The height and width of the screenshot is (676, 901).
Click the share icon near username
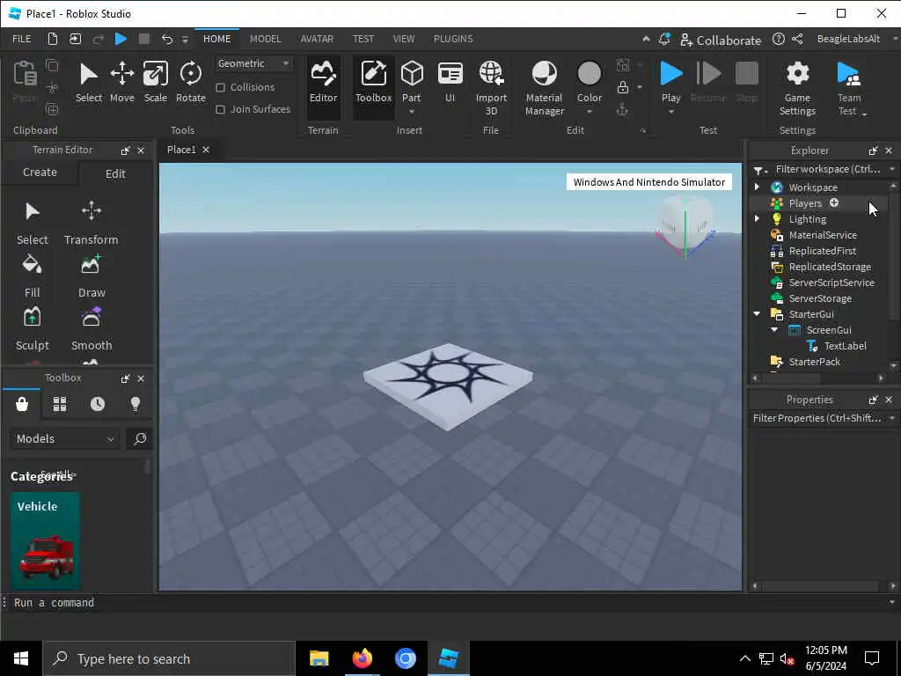[797, 39]
